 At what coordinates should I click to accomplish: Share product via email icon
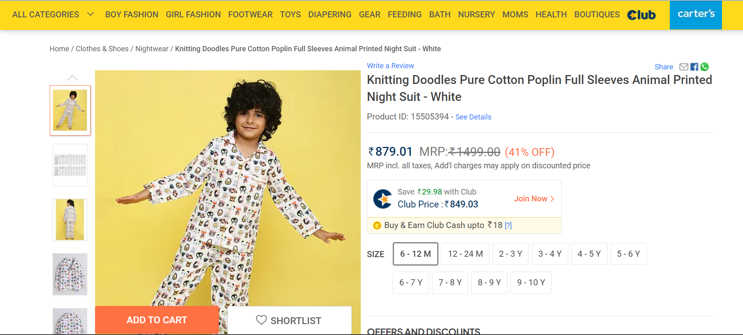[684, 67]
